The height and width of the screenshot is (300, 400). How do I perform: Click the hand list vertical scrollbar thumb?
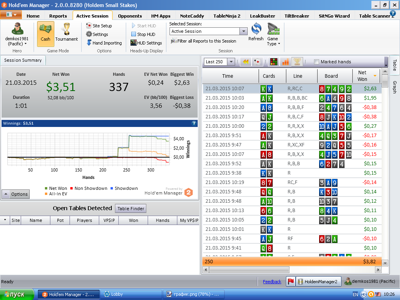point(385,81)
